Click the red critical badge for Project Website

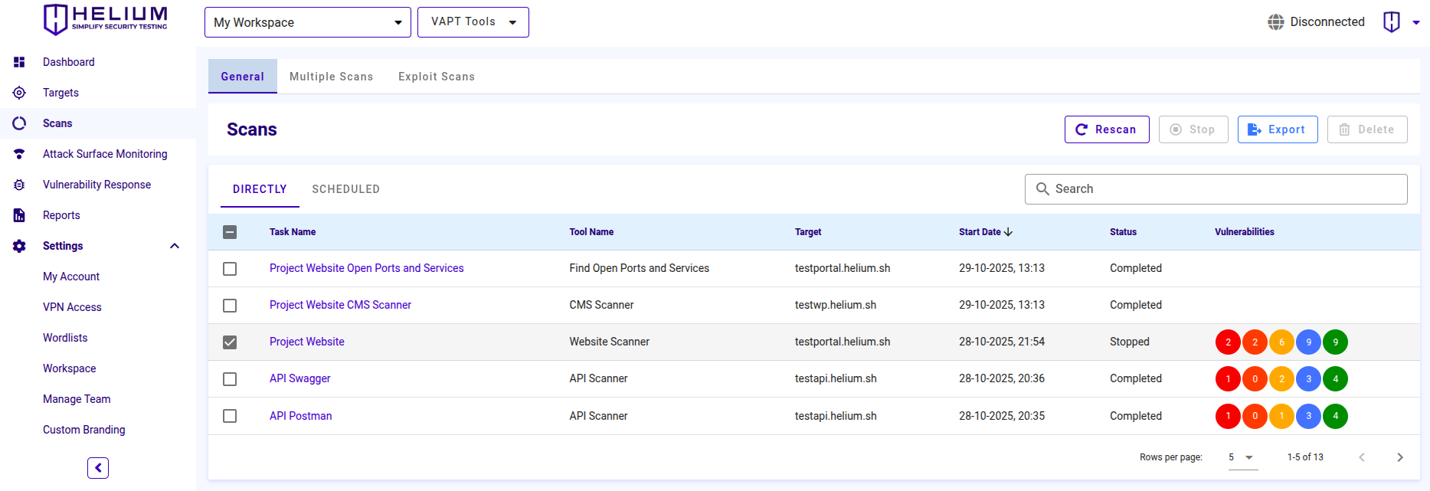pyautogui.click(x=1228, y=342)
